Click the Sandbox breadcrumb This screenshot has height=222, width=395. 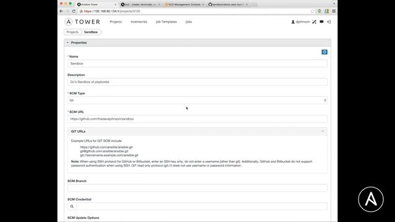pyautogui.click(x=91, y=32)
